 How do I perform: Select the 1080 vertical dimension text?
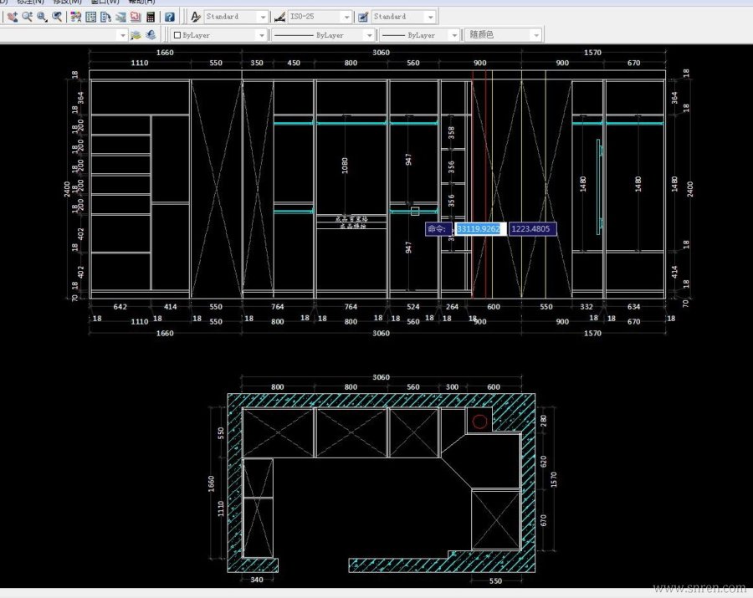coord(345,165)
